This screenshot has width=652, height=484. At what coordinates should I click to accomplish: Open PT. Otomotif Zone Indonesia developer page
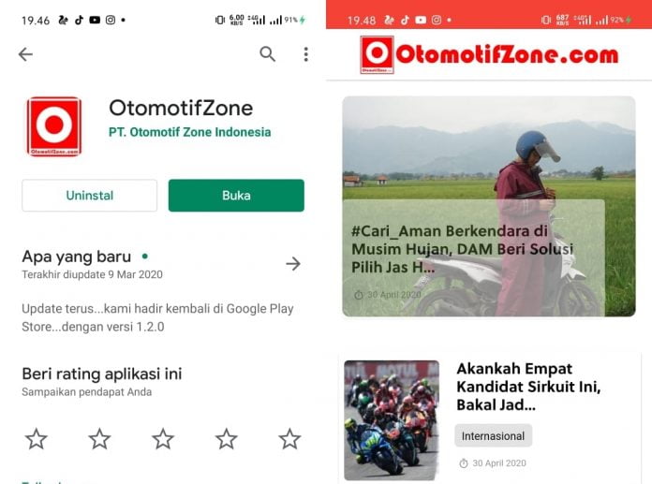pyautogui.click(x=189, y=132)
